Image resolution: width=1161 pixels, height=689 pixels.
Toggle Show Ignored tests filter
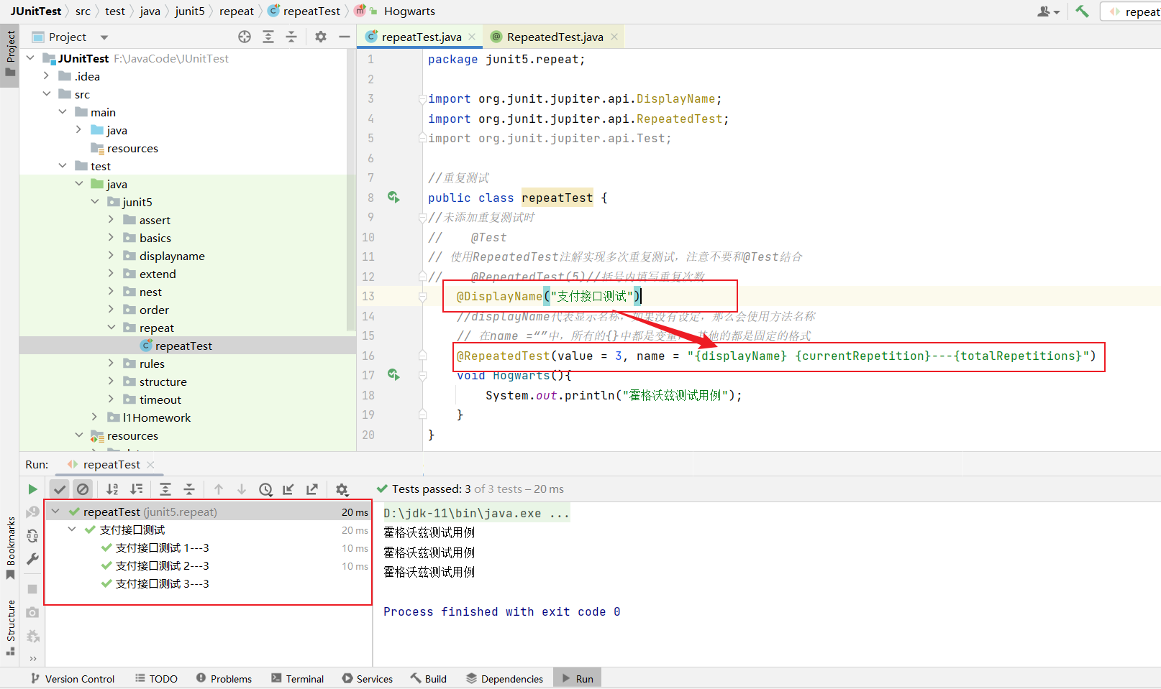coord(83,489)
